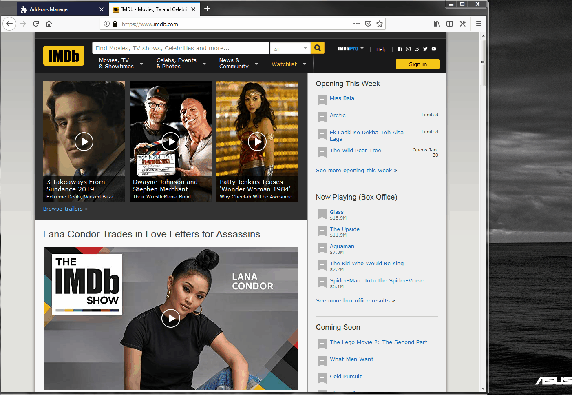The width and height of the screenshot is (572, 395).
Task: Open the Lana Condor article headline
Action: tap(152, 234)
